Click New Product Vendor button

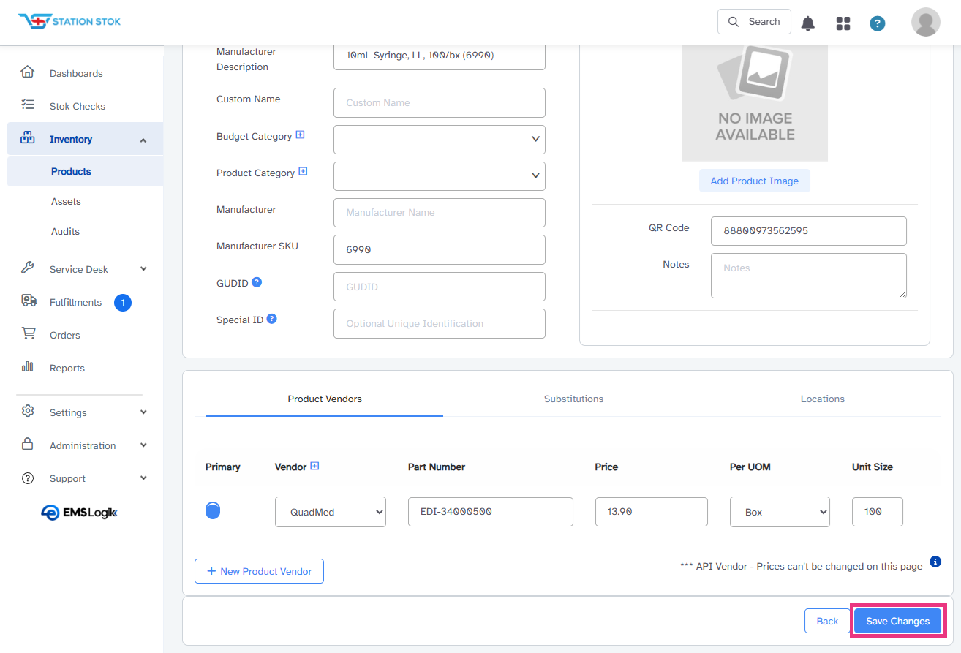259,571
